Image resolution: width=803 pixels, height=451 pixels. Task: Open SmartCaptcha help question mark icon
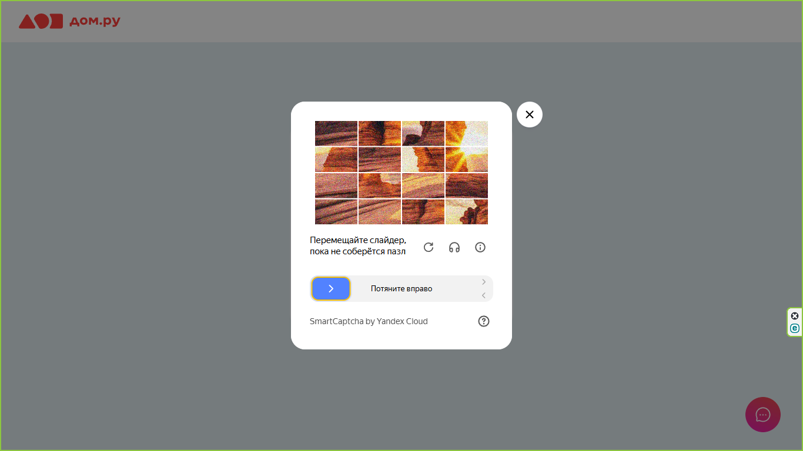pos(484,321)
